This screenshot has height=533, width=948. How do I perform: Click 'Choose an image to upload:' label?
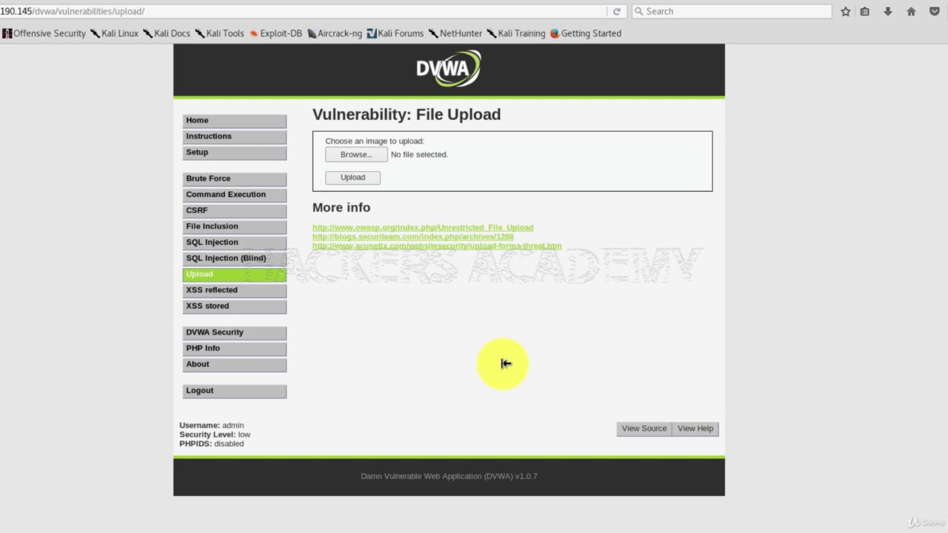click(375, 141)
